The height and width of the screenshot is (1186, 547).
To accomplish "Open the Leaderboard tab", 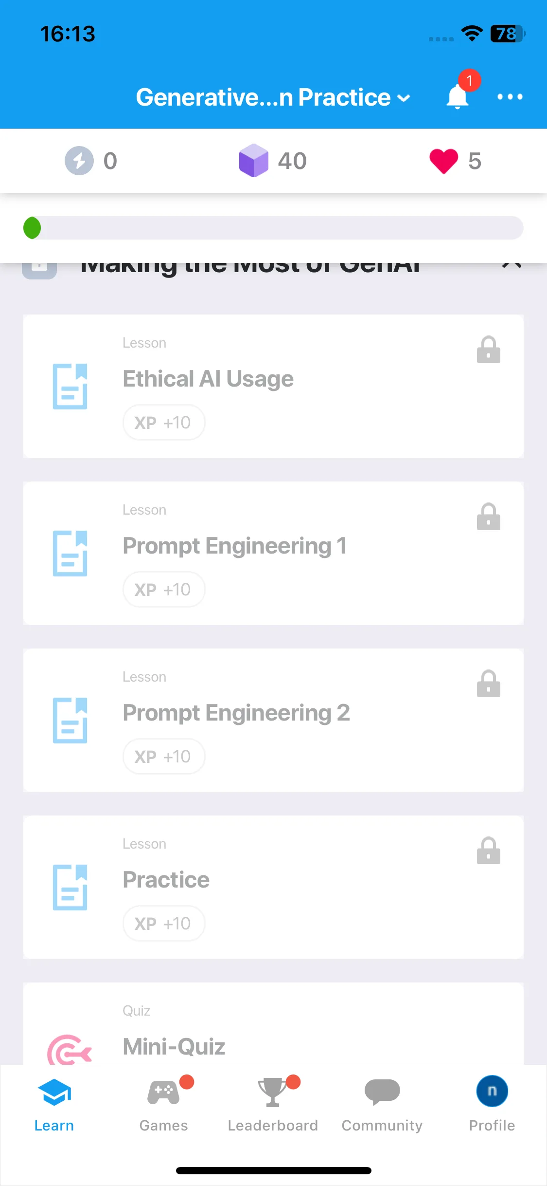I will click(273, 1104).
